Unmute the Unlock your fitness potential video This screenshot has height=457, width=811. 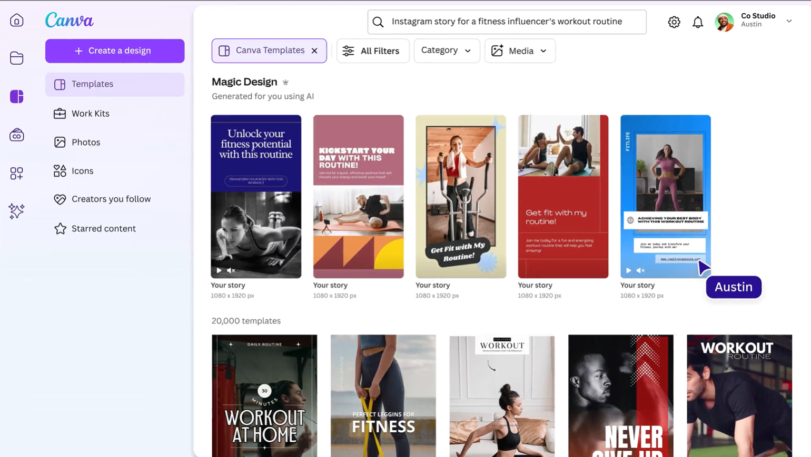click(x=231, y=270)
